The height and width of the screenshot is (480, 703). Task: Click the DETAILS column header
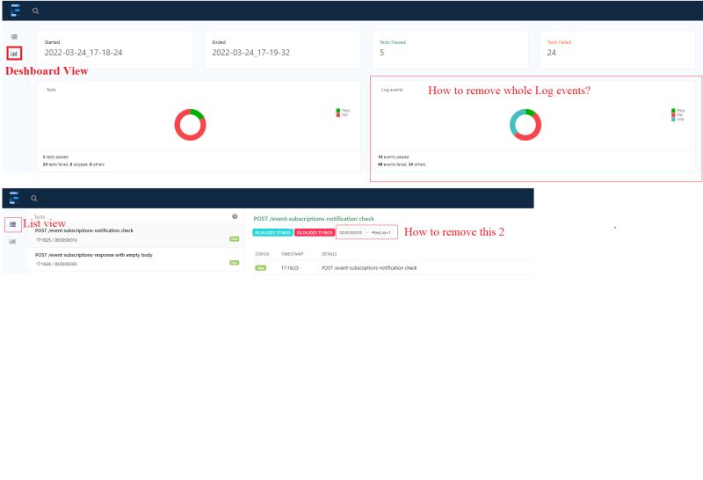pyautogui.click(x=329, y=254)
